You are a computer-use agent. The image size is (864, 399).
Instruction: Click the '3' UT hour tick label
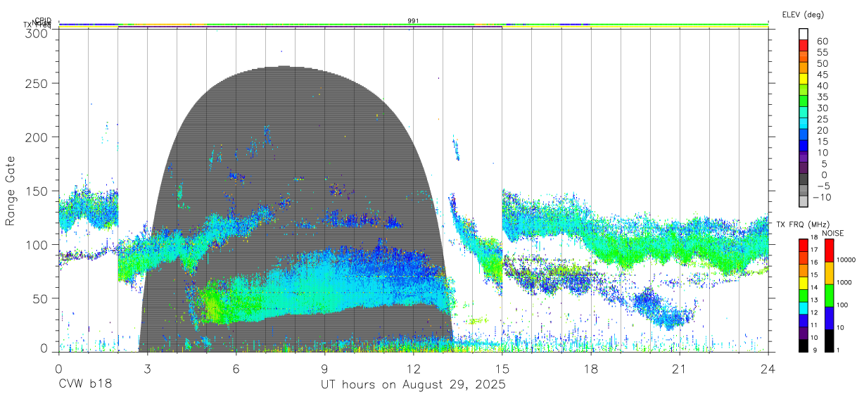pos(147,368)
